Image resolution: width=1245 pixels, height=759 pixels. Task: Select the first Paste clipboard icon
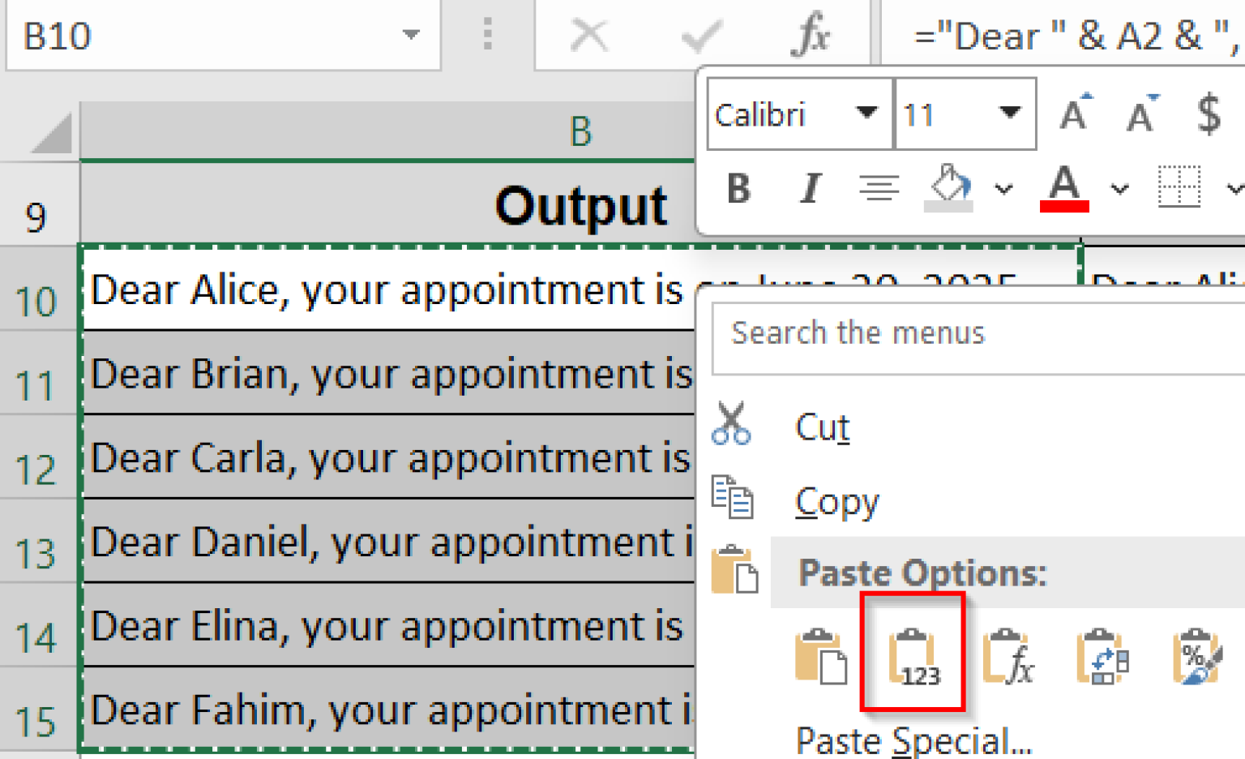pyautogui.click(x=821, y=657)
